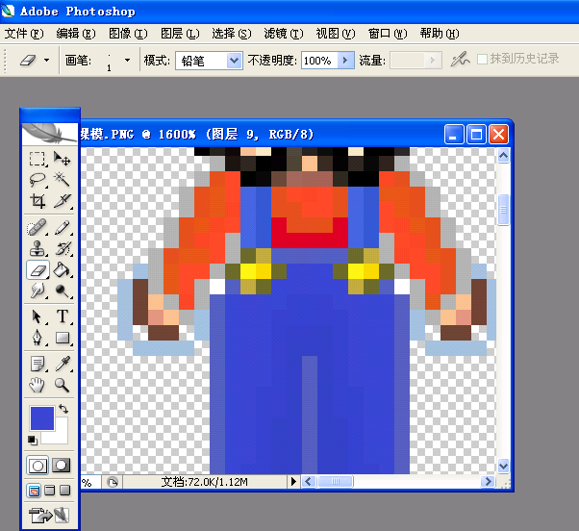Open the status bar info menu arrow
The image size is (579, 531).
tap(293, 482)
